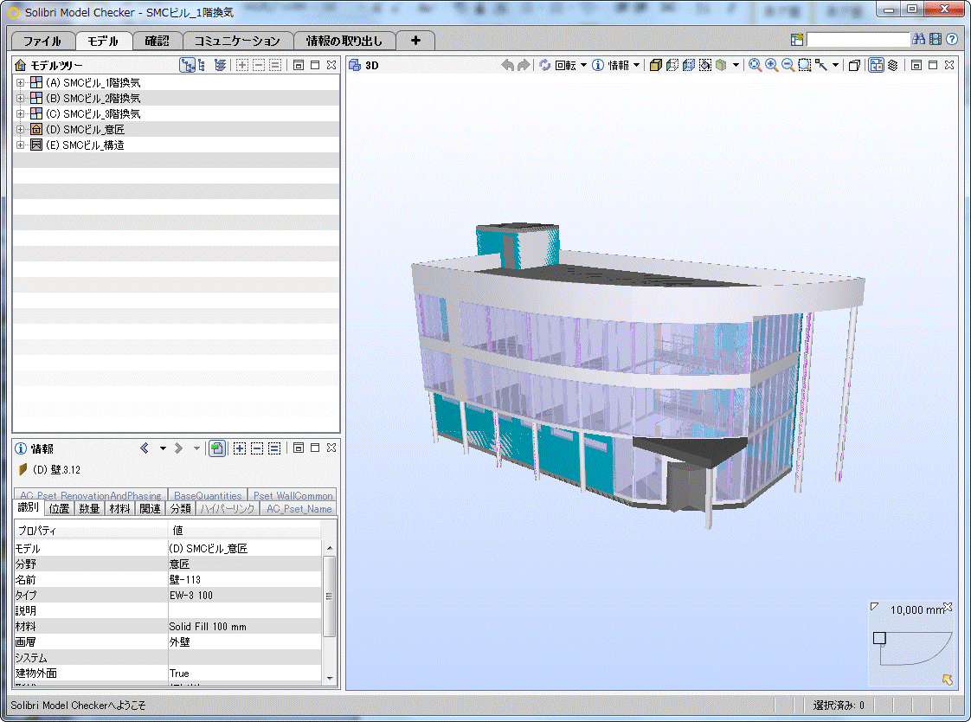This screenshot has width=971, height=722.
Task: Expand the (A) SMCビル_1階換気 tree node
Action: [x=21, y=82]
